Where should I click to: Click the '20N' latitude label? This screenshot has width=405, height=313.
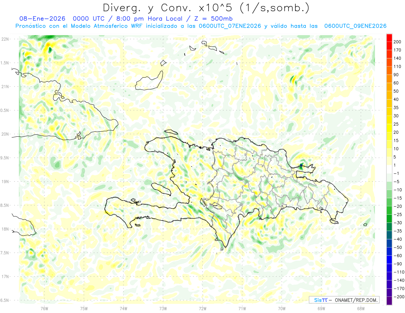5,134
